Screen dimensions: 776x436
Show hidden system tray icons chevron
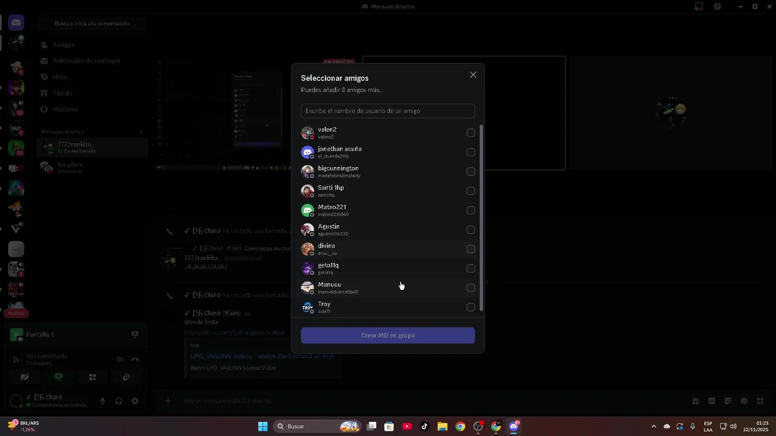pyautogui.click(x=654, y=426)
